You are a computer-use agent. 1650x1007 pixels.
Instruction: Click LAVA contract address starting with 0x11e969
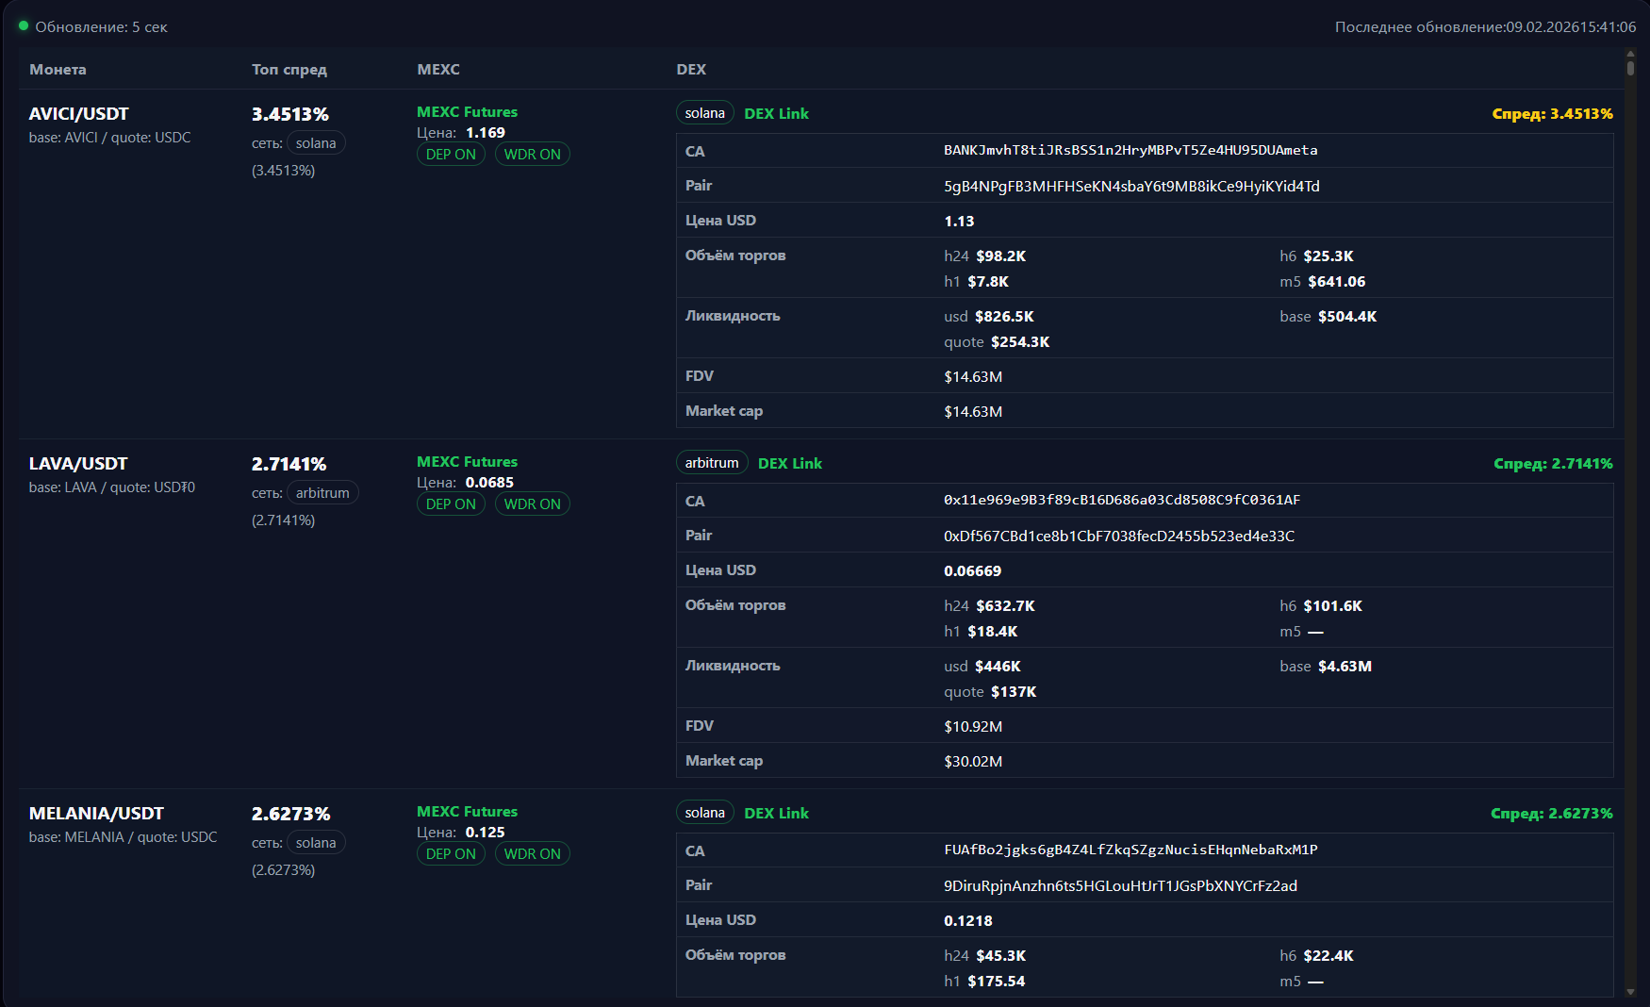1122,501
